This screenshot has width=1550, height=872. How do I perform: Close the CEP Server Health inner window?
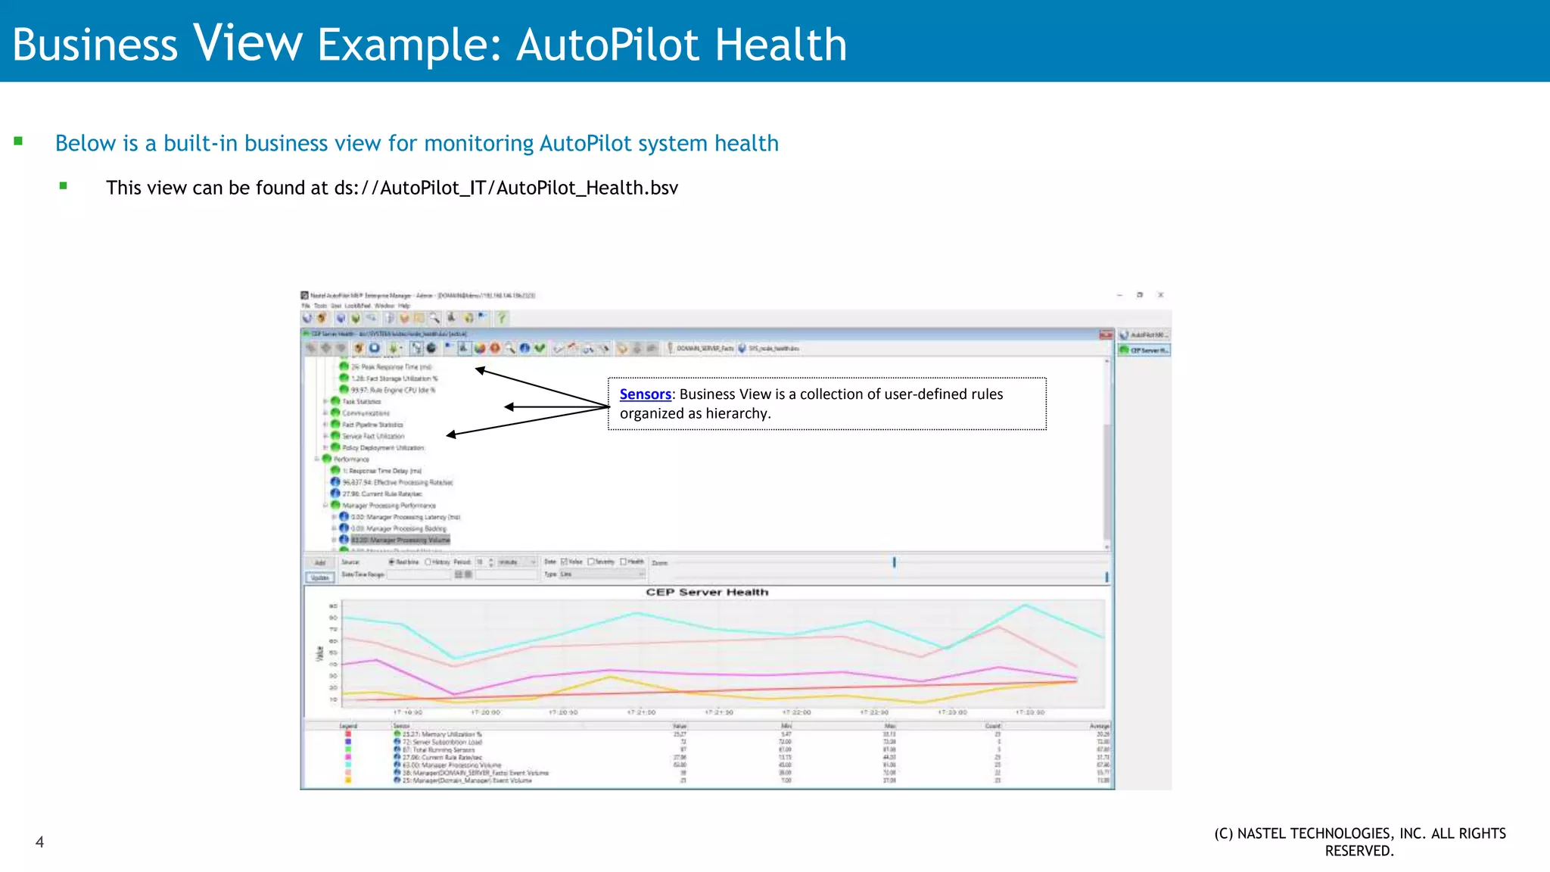point(1106,334)
